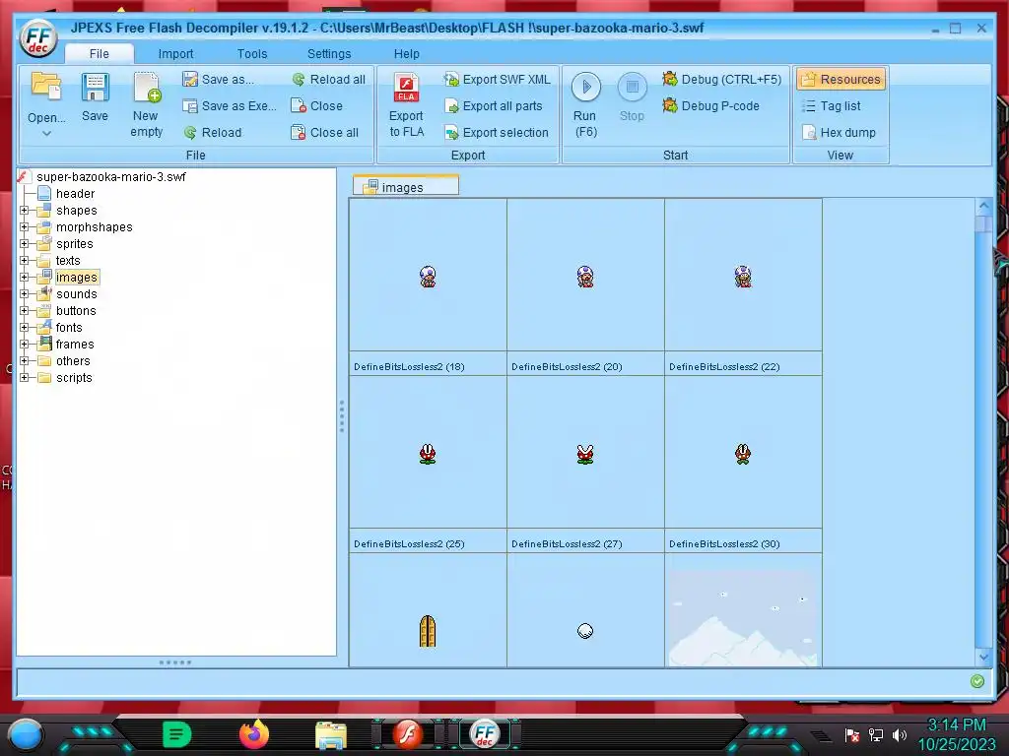Expand the sounds tree node

pyautogui.click(x=25, y=293)
